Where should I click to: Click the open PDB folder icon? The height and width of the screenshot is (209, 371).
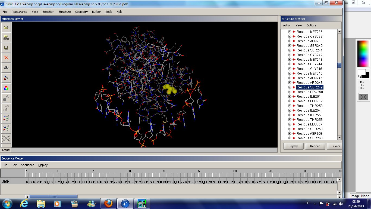[x=6, y=38]
